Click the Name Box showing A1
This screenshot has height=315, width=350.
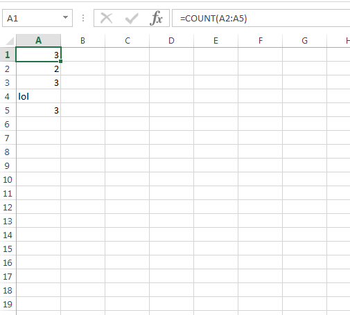tap(37, 18)
